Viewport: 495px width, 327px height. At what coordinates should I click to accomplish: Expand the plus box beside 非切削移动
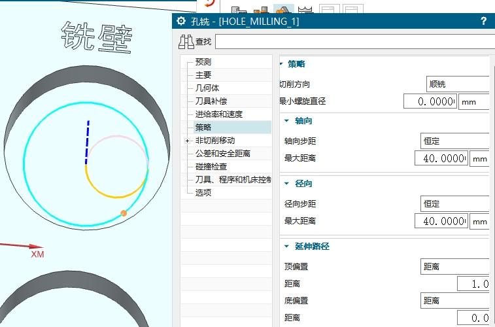click(x=187, y=141)
